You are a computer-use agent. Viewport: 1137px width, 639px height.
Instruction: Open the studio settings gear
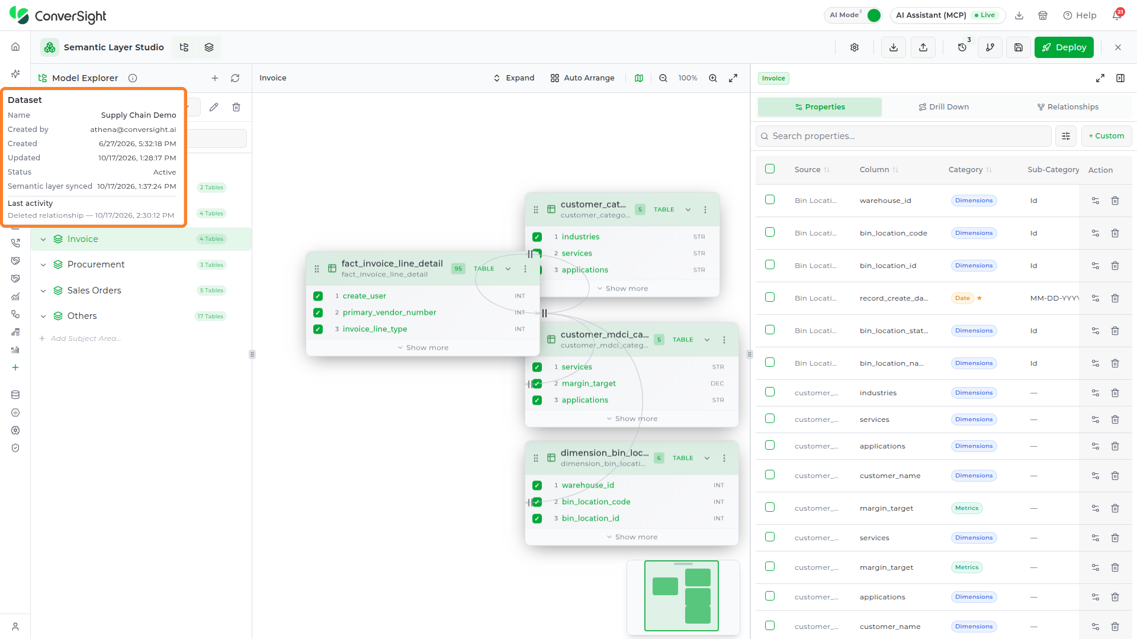pyautogui.click(x=855, y=47)
